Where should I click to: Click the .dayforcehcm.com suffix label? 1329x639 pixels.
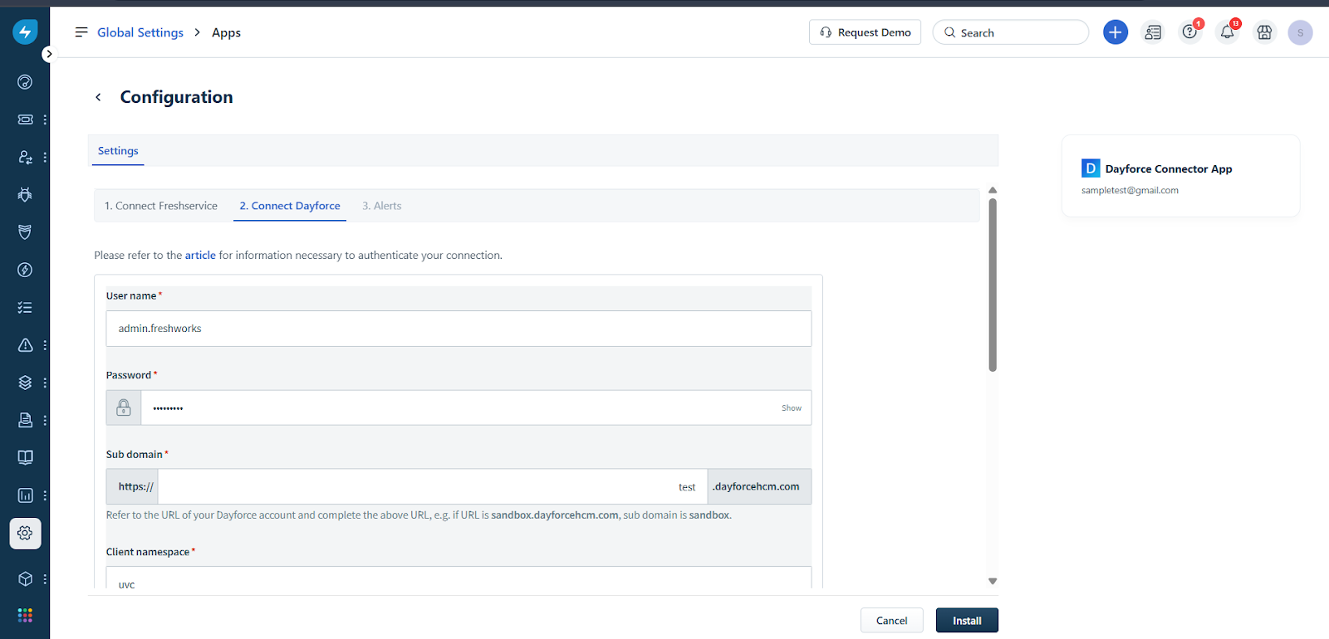pos(759,487)
